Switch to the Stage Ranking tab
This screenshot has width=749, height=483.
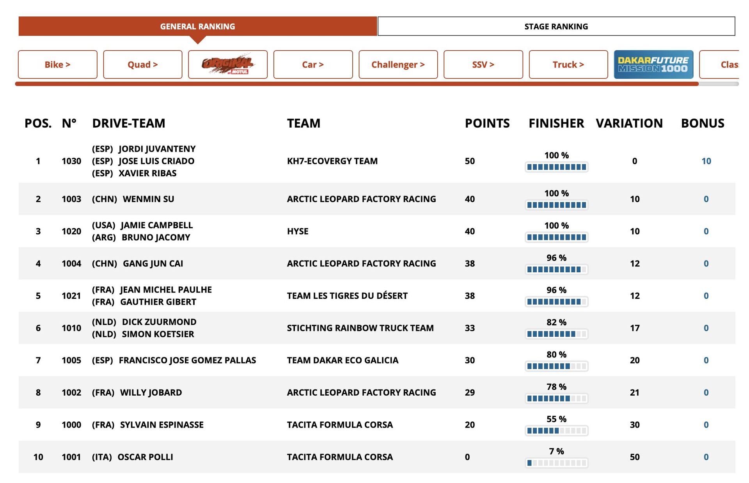[x=556, y=27]
